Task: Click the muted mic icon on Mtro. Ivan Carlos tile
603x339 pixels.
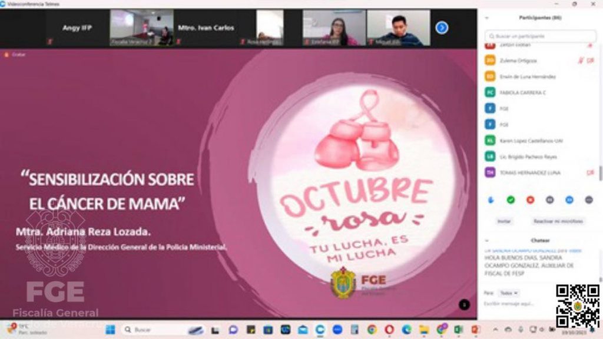Action: (179, 41)
